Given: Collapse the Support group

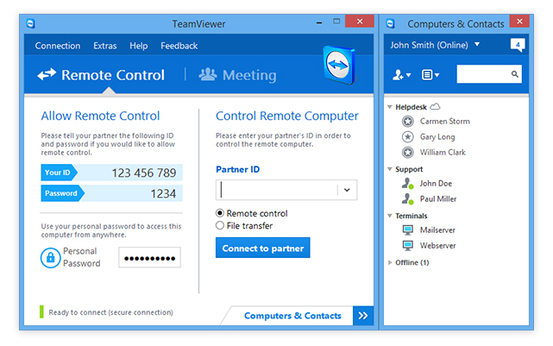Looking at the screenshot, I should pyautogui.click(x=390, y=169).
